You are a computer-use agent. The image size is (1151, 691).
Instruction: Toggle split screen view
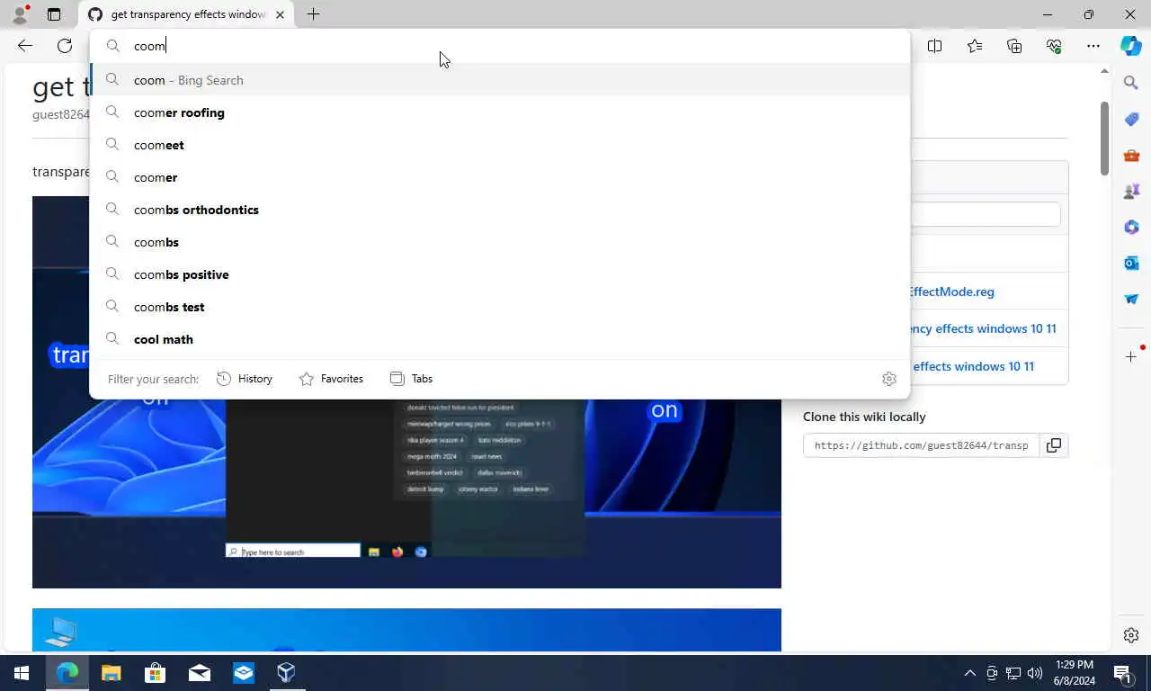[935, 46]
